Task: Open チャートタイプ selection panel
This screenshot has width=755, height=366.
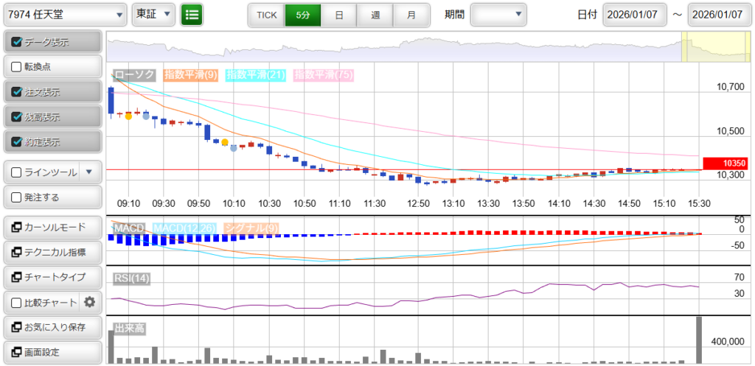Action: coord(52,277)
